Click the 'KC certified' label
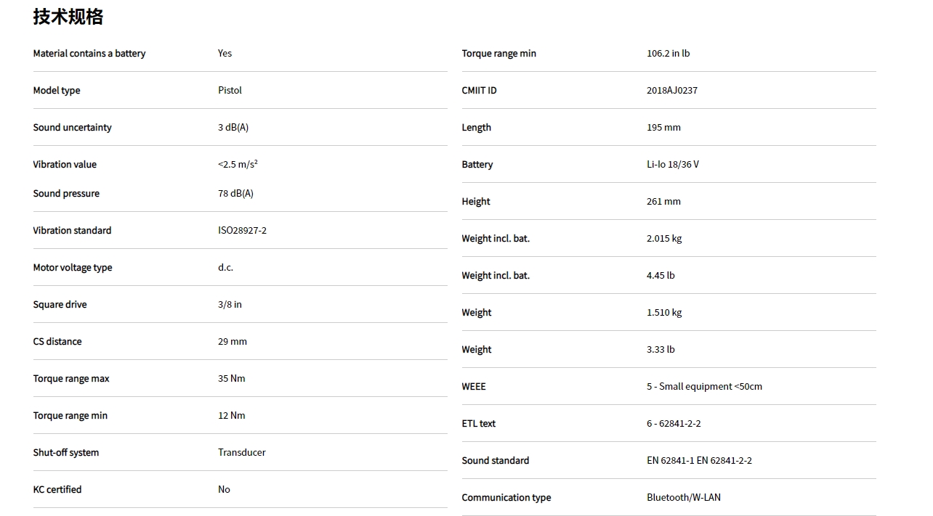 tap(57, 490)
